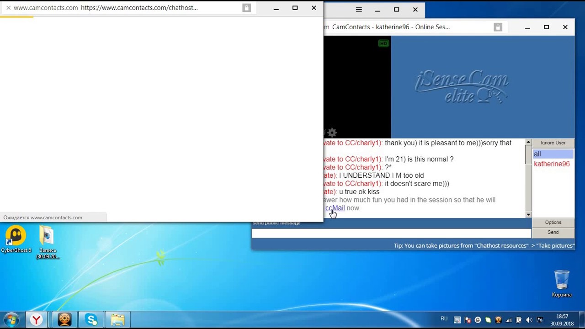Select user katherine96 in the list
Screen dimensions: 585x329
pos(552,164)
